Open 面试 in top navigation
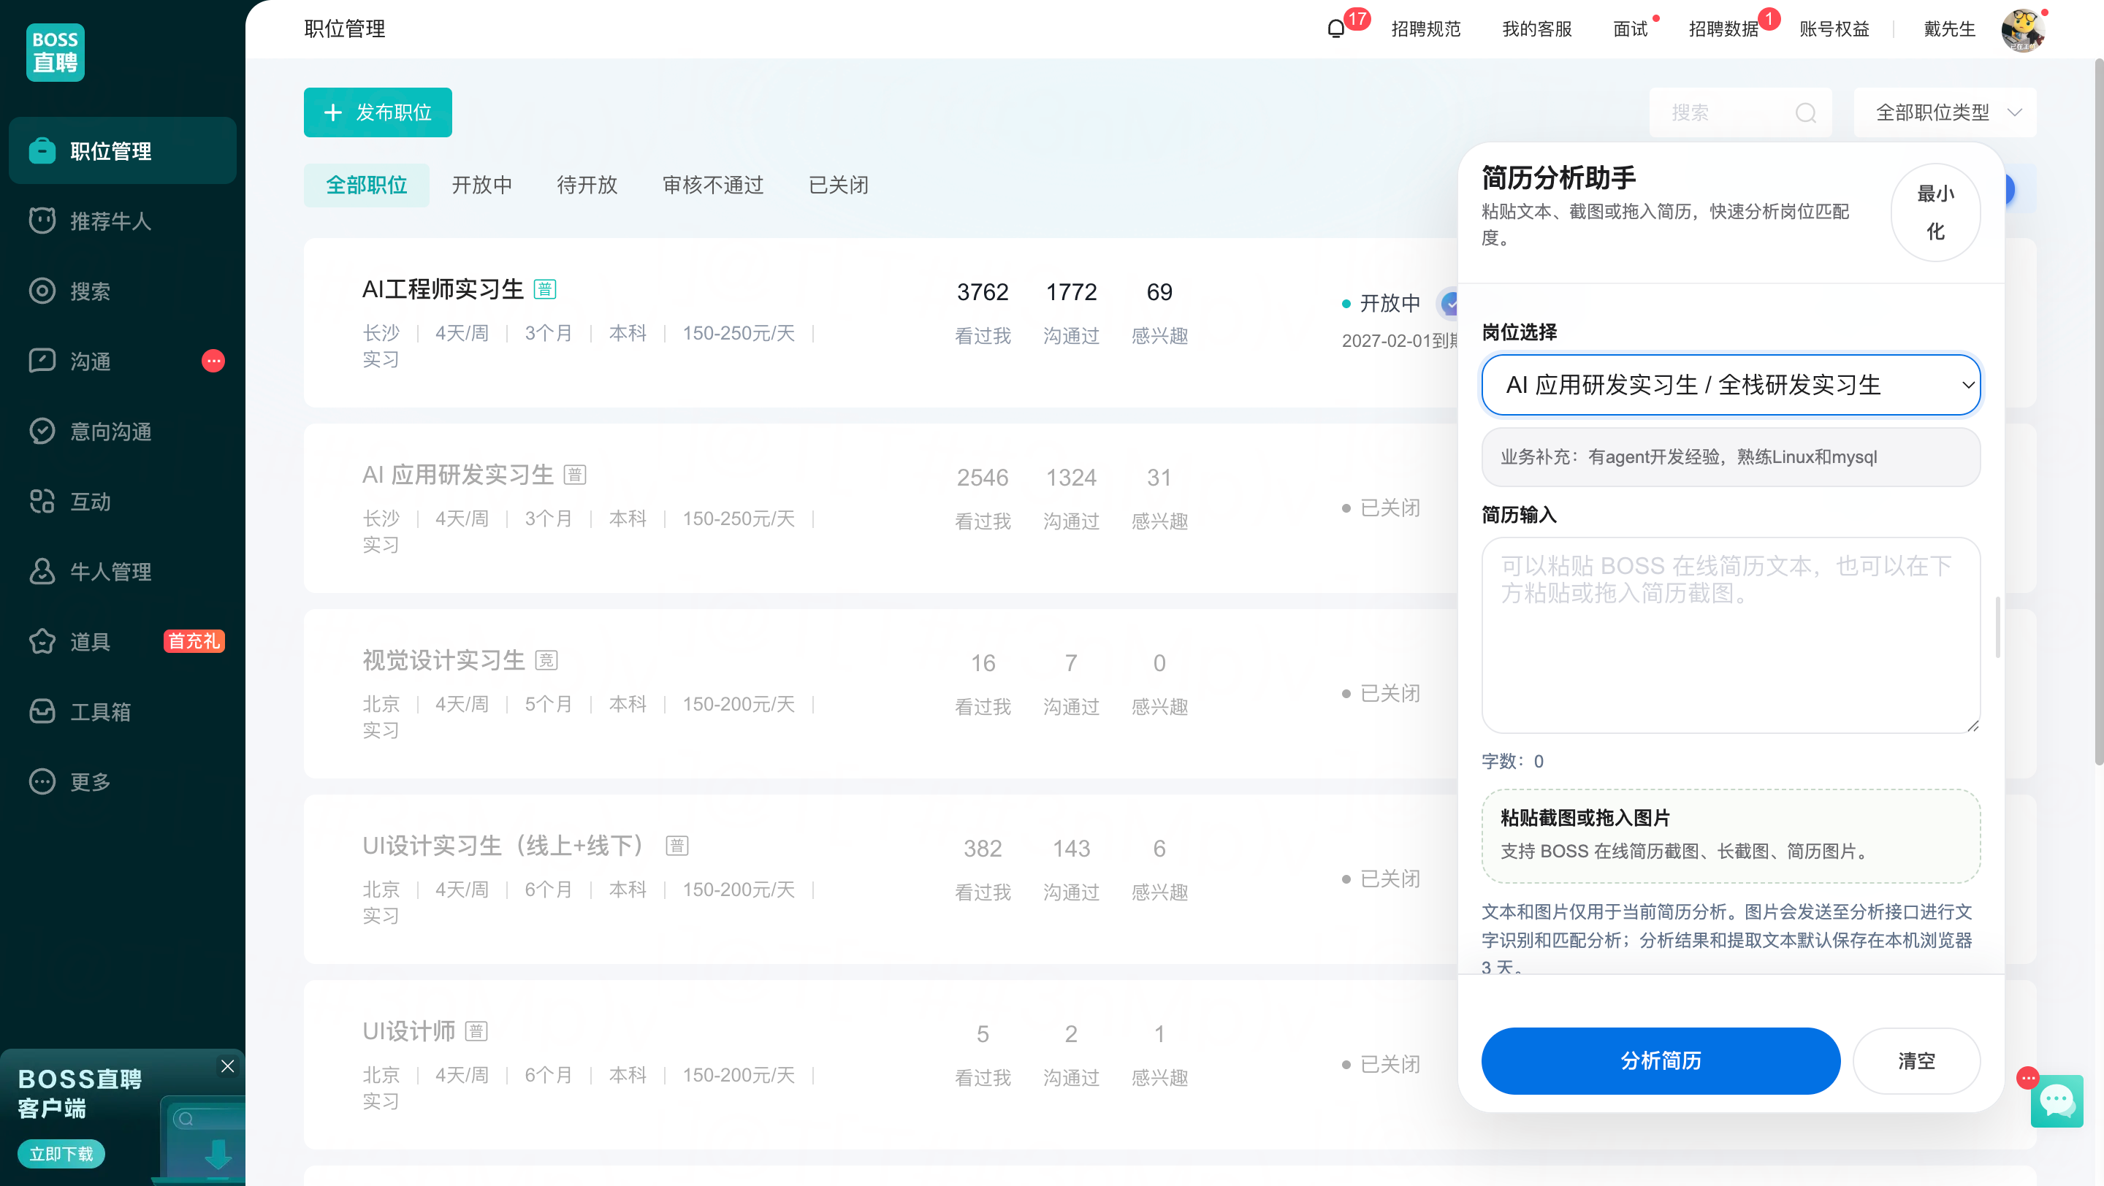 1631,29
